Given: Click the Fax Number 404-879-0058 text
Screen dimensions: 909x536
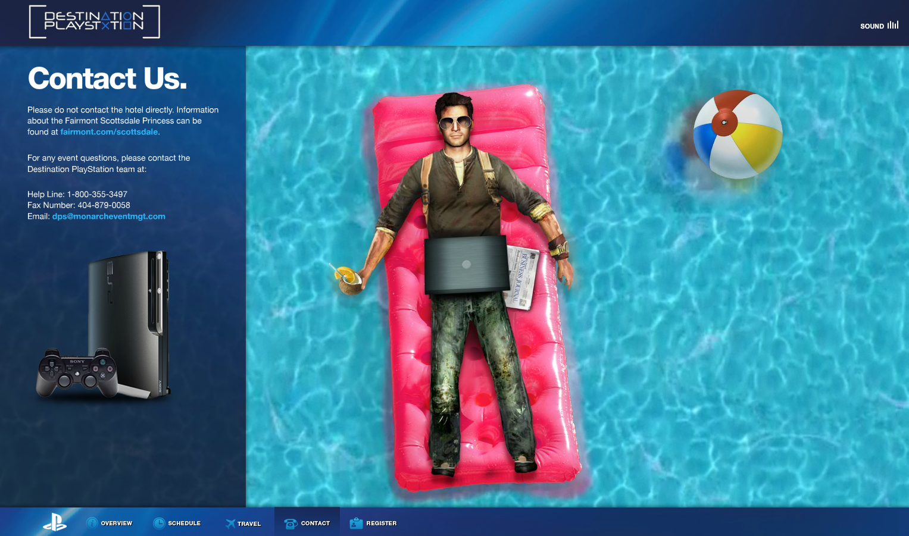Looking at the screenshot, I should pyautogui.click(x=79, y=205).
